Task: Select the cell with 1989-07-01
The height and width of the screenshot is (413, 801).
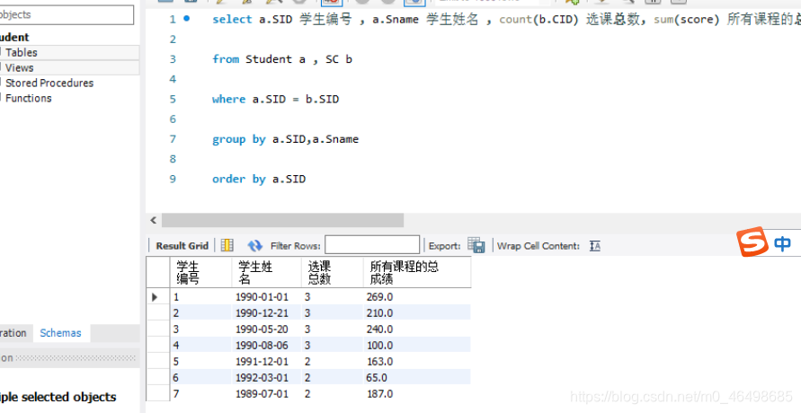Action: 267,393
